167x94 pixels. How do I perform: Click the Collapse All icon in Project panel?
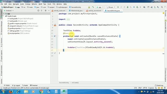click(x=41, y=10)
